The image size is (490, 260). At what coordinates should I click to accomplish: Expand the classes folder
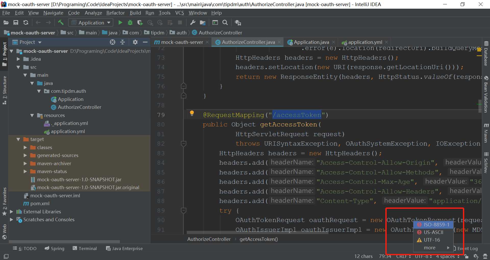pyautogui.click(x=25, y=147)
